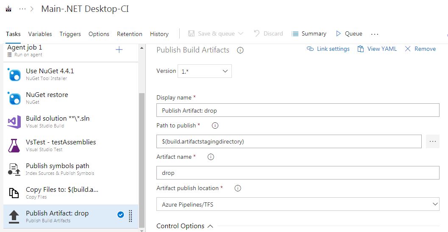Click the Save & queue disk icon
The height and width of the screenshot is (232, 448).
click(x=191, y=34)
